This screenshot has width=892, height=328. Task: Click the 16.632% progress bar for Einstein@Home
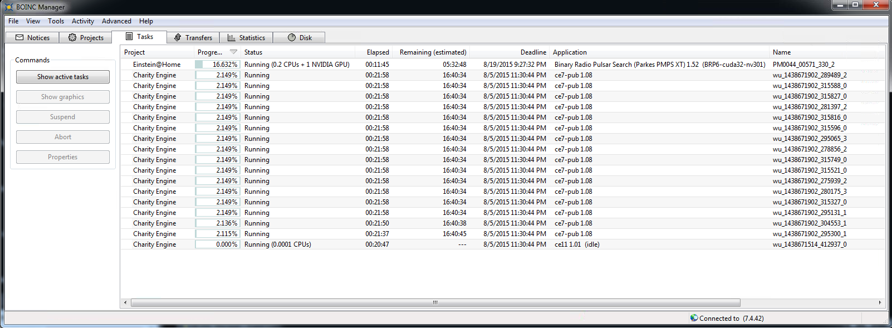pos(217,65)
